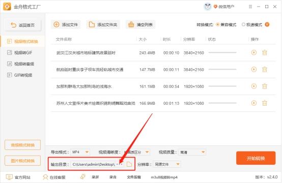Delete the 苏州人文宣传片 video row
This screenshot has width=282, height=183.
(265, 103)
